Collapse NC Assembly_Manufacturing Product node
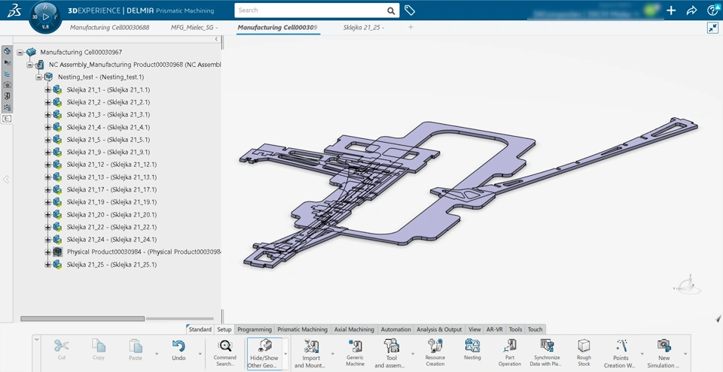Image resolution: width=723 pixels, height=372 pixels. click(x=29, y=65)
